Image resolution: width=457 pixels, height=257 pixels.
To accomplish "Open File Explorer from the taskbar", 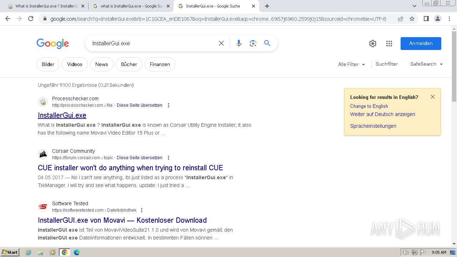I will 40,252.
